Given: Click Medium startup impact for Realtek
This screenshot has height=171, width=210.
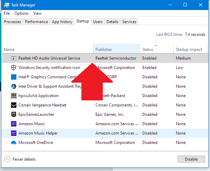Looking at the screenshot, I should pos(183,58).
